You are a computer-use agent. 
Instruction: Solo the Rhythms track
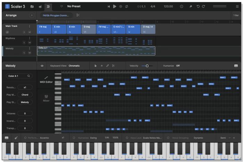(x=24, y=42)
